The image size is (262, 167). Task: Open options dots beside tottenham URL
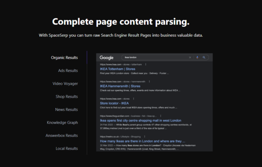point(146,64)
